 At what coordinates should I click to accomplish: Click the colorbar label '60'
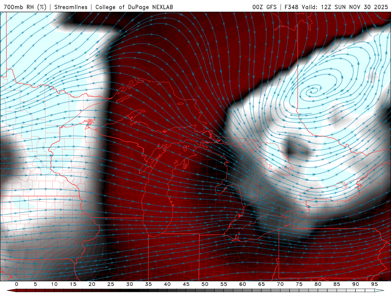242,284
